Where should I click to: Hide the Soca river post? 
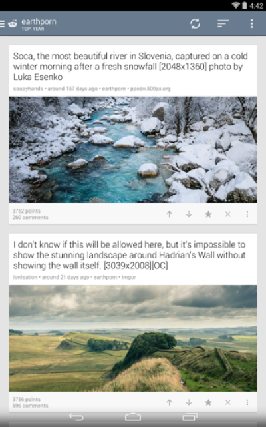tap(227, 214)
